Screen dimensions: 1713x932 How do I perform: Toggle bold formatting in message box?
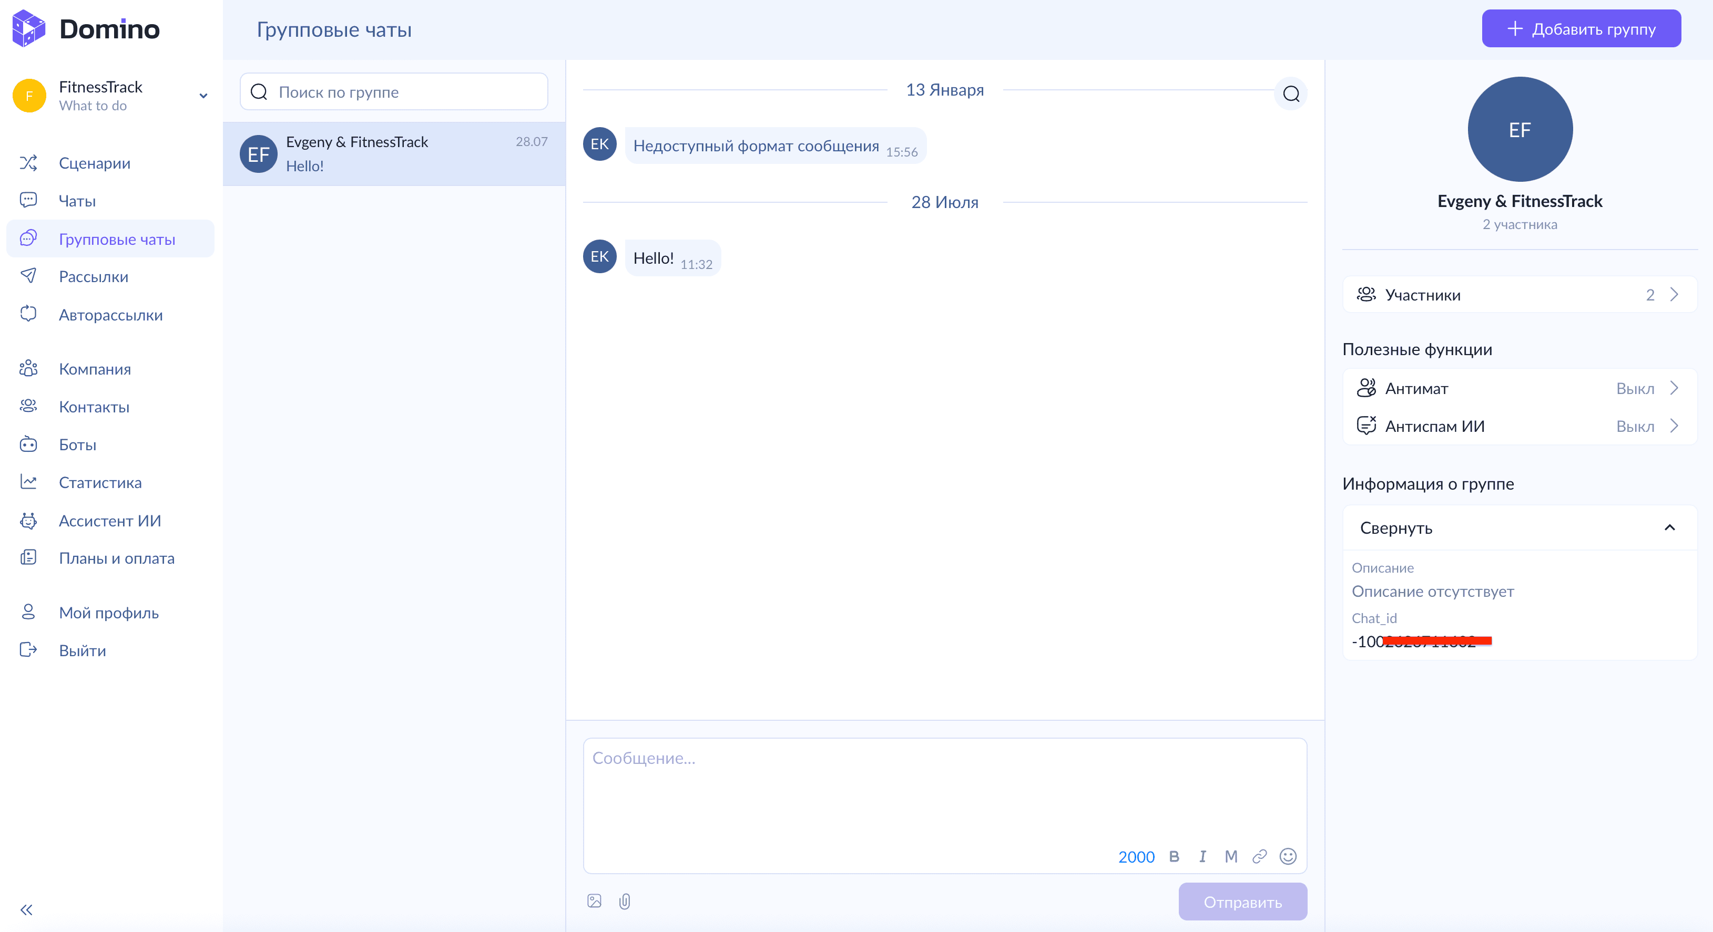point(1174,856)
